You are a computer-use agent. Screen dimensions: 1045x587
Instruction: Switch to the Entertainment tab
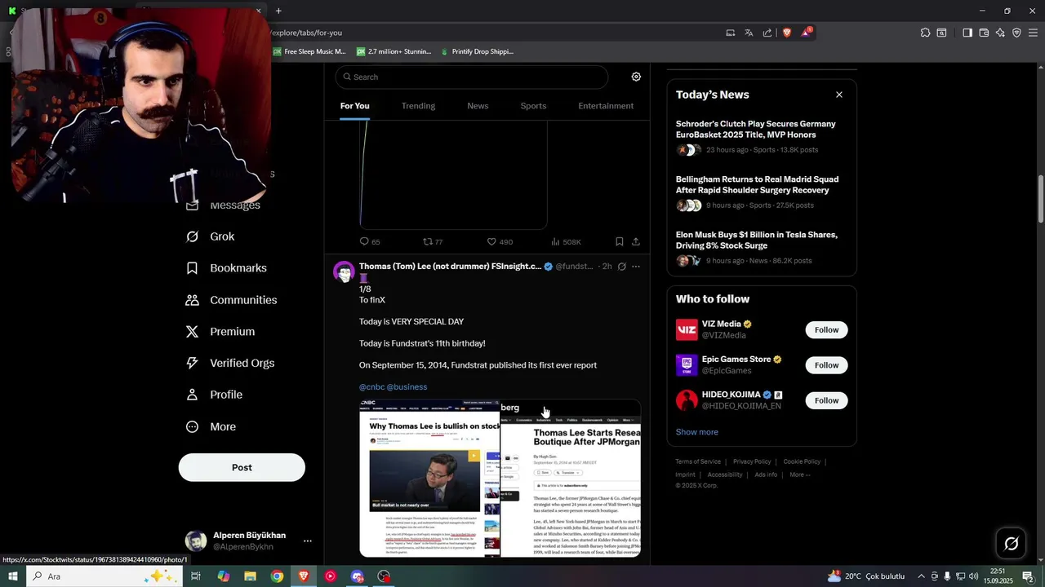point(606,106)
